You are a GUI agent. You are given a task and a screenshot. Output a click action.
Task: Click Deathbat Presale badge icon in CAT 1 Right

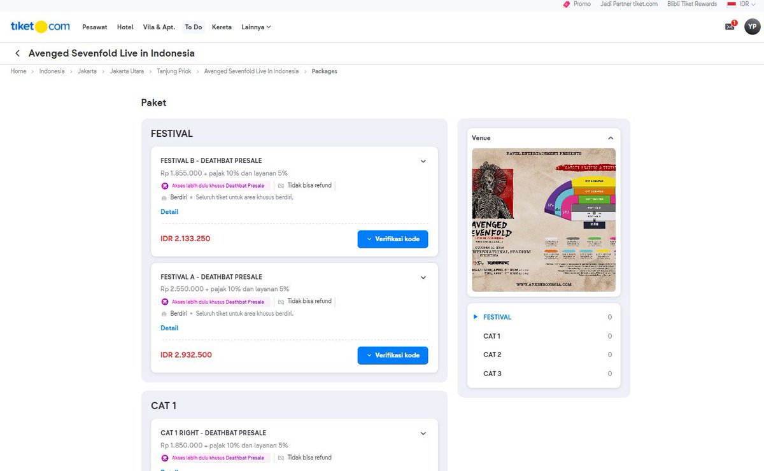(x=165, y=458)
